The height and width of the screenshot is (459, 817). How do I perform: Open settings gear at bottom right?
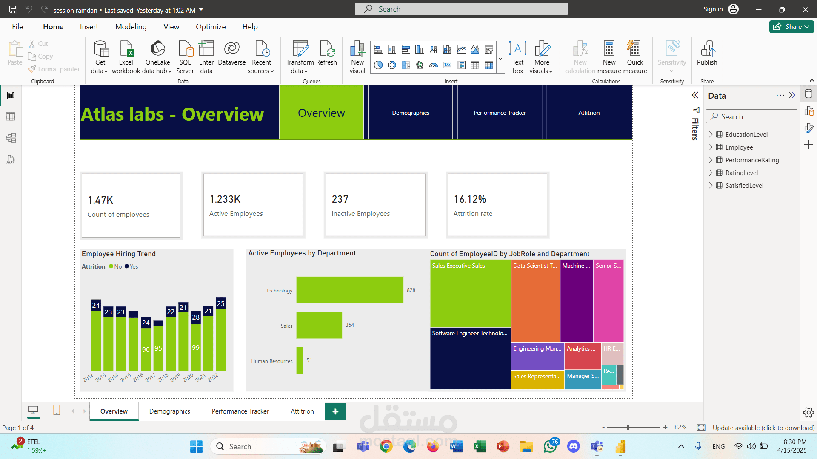click(x=809, y=412)
